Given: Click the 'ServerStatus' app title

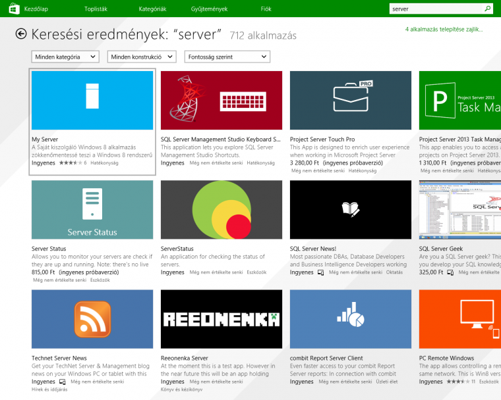Looking at the screenshot, I should click(177, 249).
